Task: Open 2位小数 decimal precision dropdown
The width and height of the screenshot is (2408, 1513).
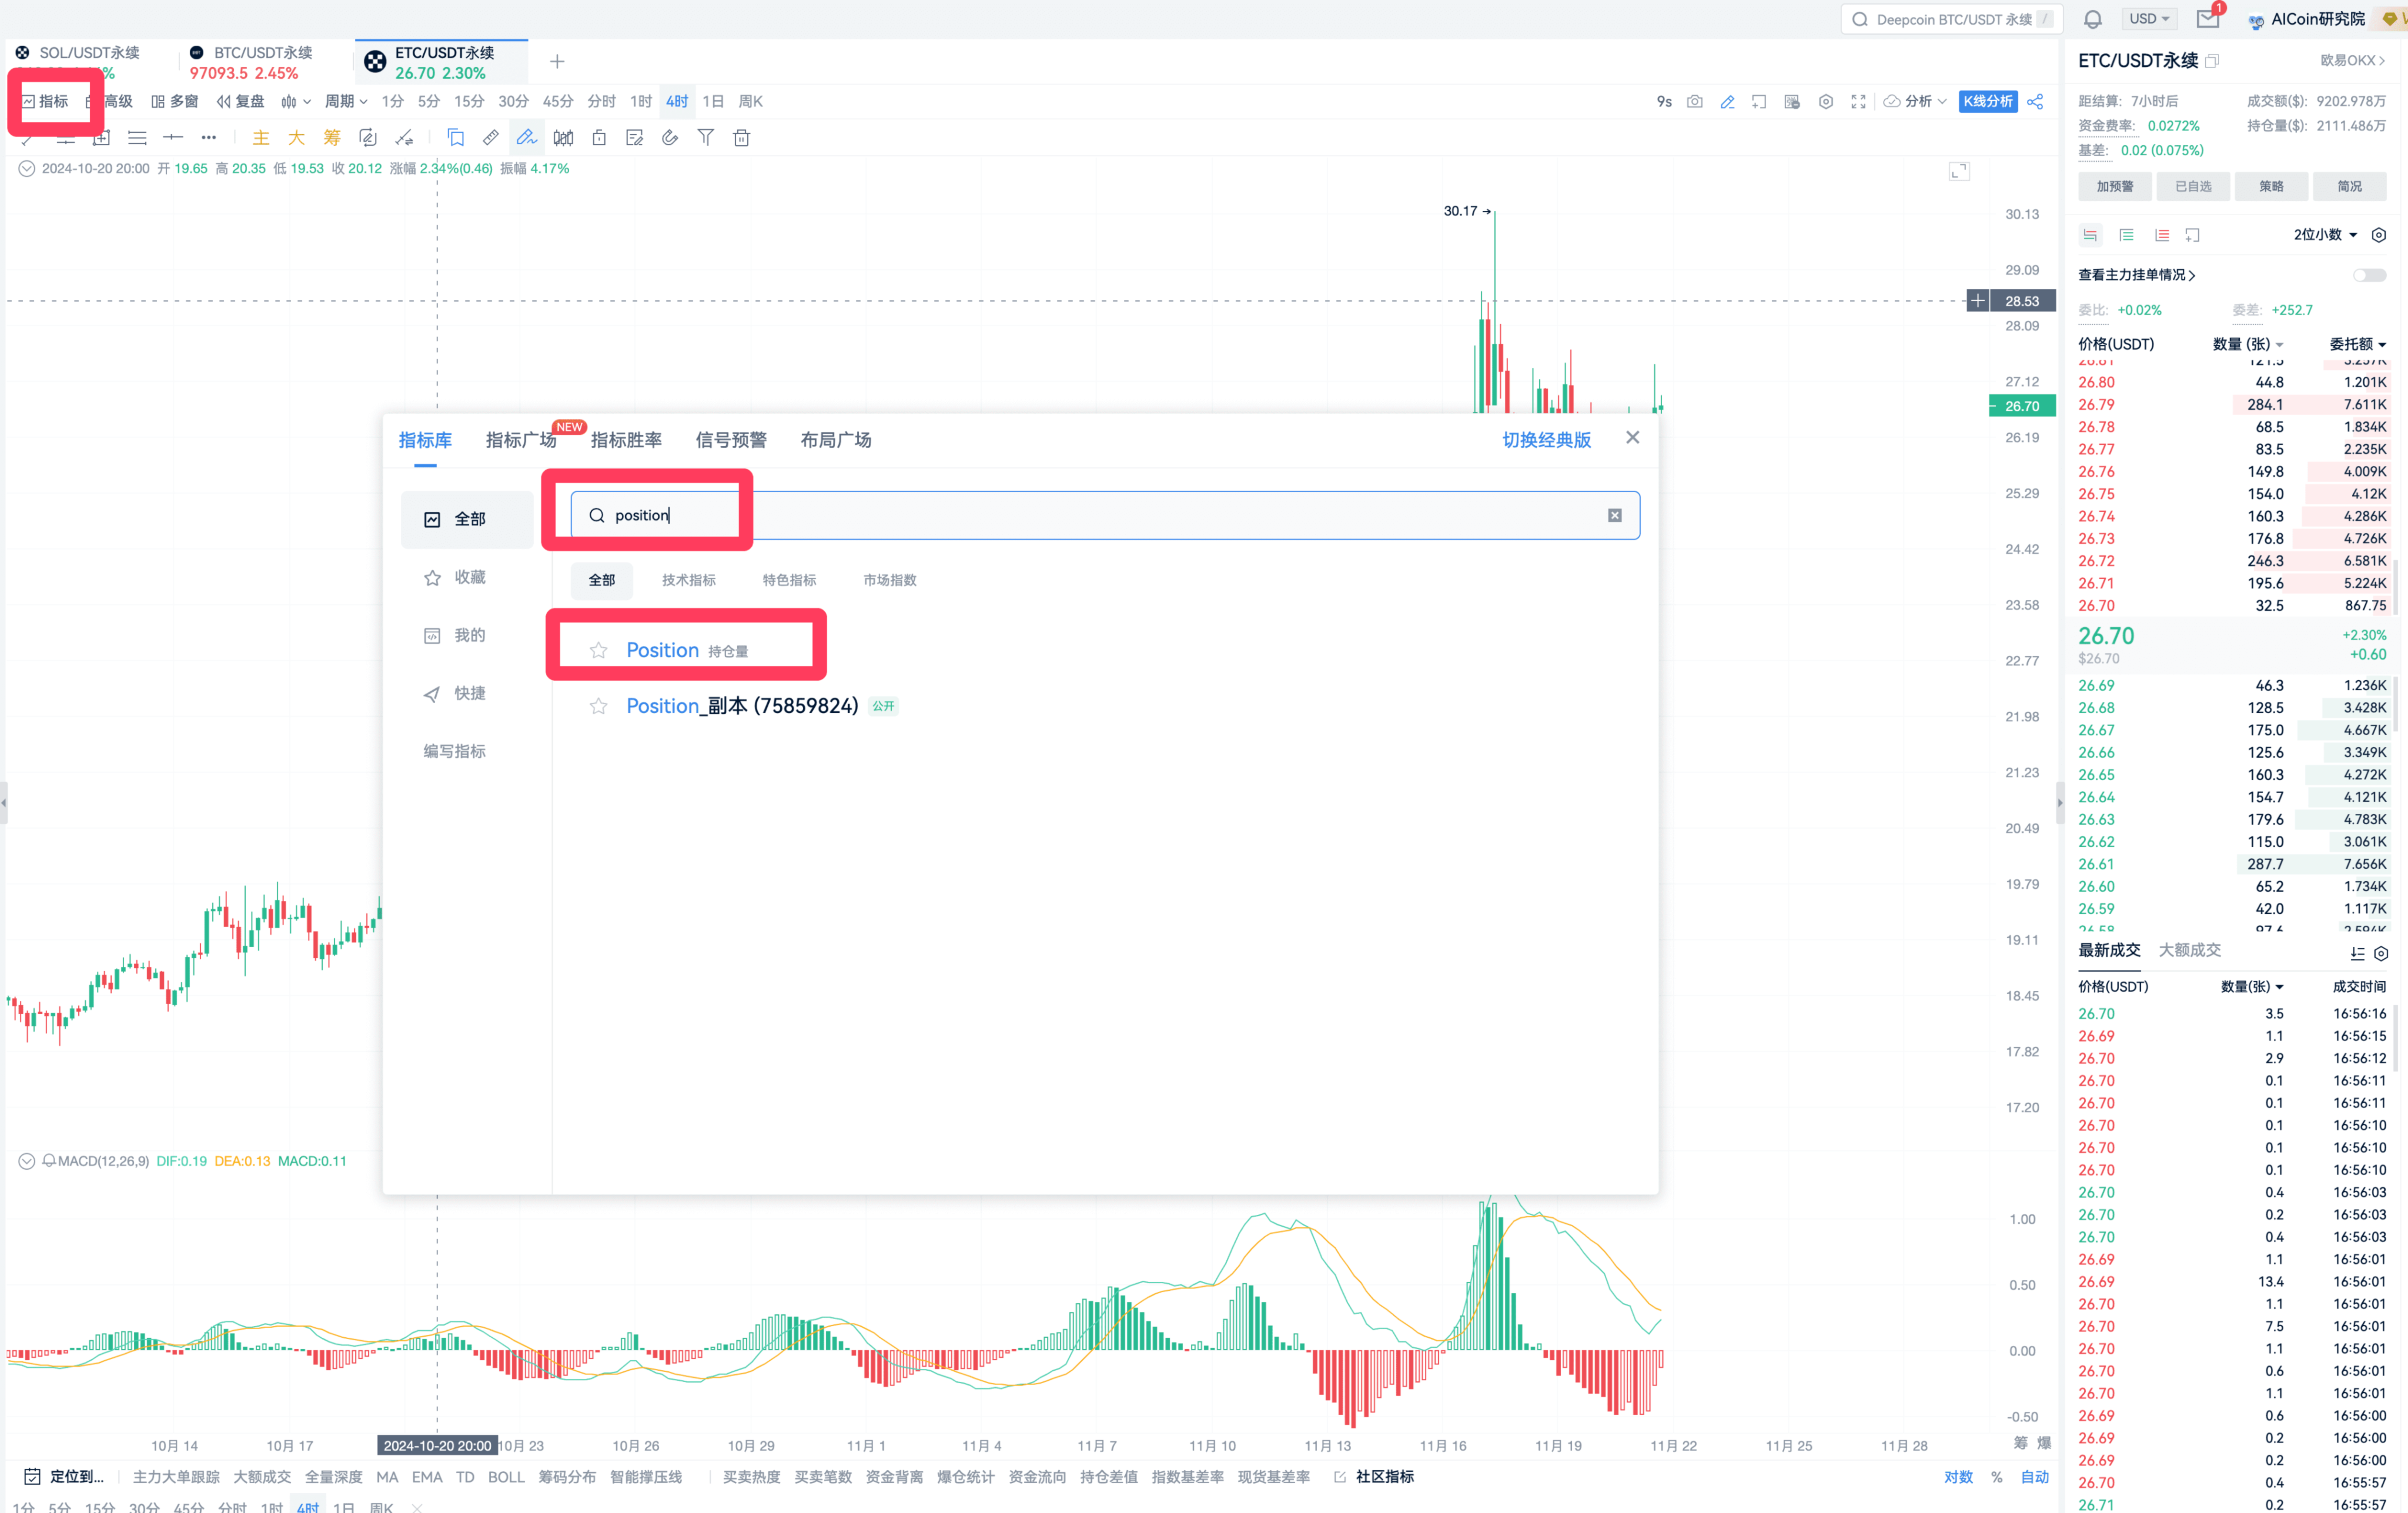Action: pyautogui.click(x=2325, y=235)
